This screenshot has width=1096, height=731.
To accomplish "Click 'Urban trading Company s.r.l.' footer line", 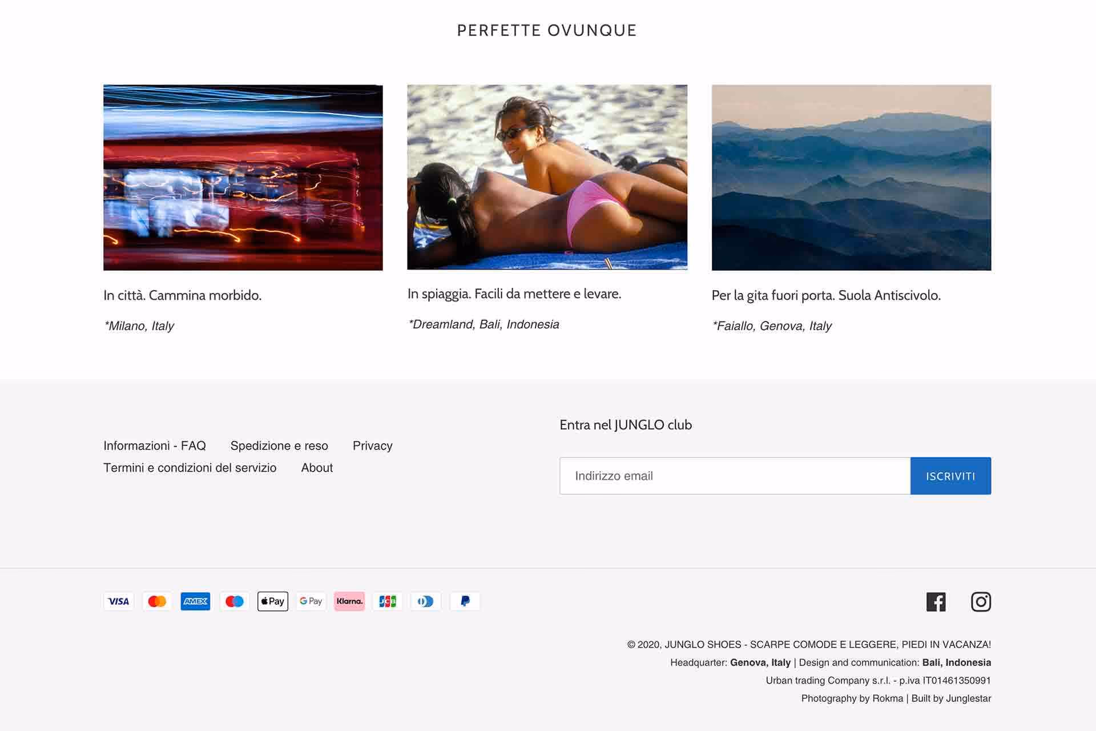I will (879, 680).
